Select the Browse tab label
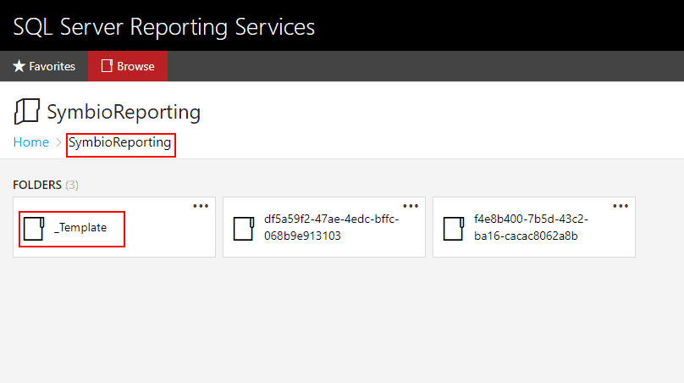This screenshot has width=684, height=383. 135,66
